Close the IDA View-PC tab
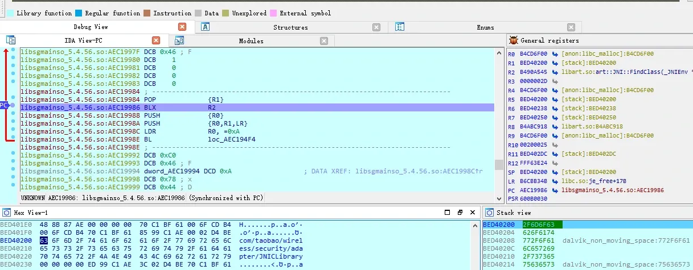693x270 pixels. click(156, 40)
